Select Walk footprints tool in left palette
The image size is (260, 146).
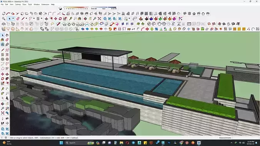click(2, 123)
